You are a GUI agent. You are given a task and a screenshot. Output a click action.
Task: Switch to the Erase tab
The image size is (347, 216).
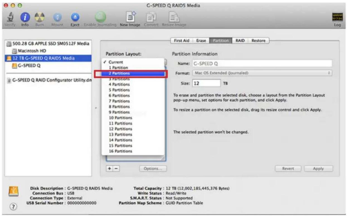(201, 41)
